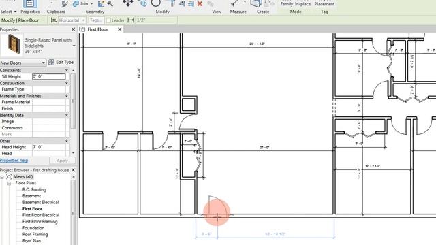The height and width of the screenshot is (245, 436).
Task: Collapse the Views (all) tree node
Action: coord(2,177)
